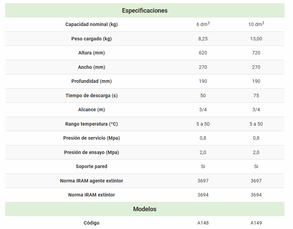This screenshot has width=293, height=229.
Task: Click the A148 model code
Action: pos(203,223)
